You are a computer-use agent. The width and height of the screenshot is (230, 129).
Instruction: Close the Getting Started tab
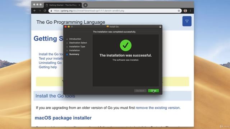(79, 5)
